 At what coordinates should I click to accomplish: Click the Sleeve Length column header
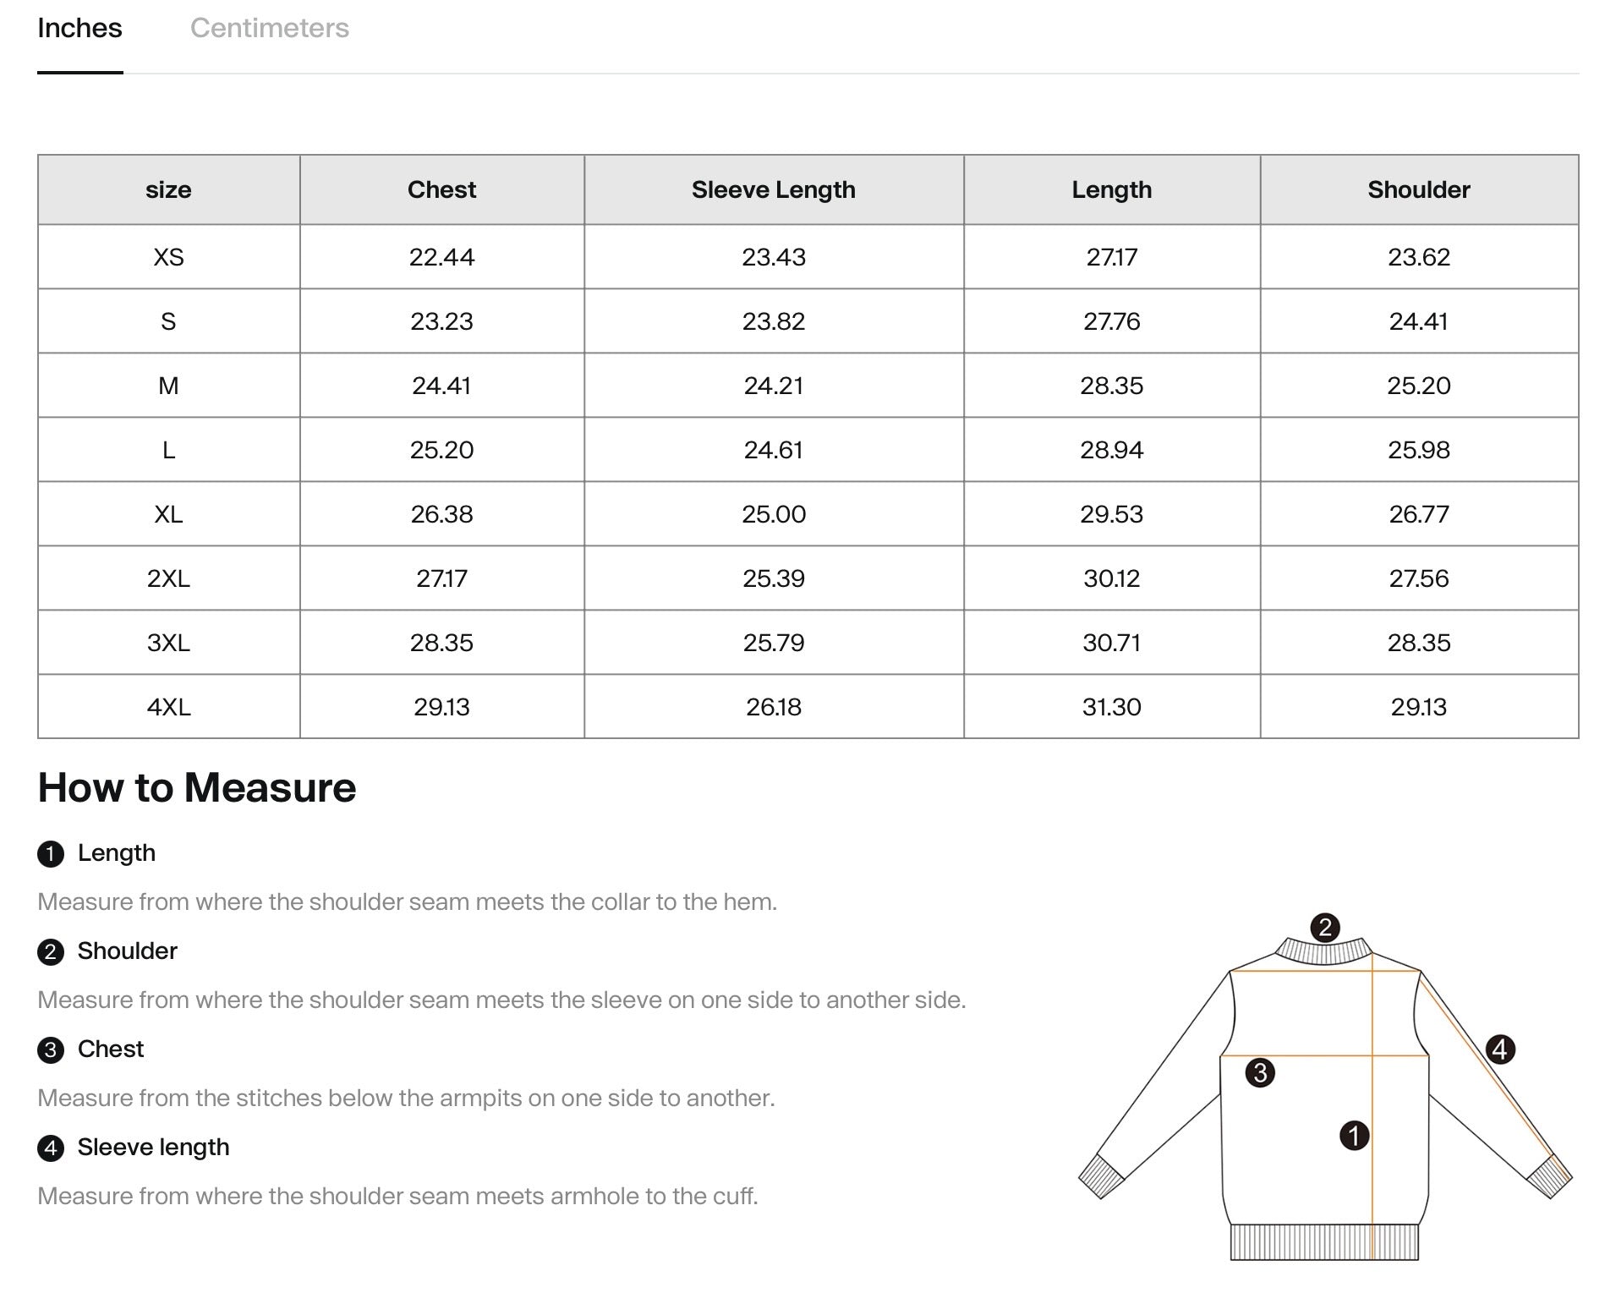pos(774,189)
